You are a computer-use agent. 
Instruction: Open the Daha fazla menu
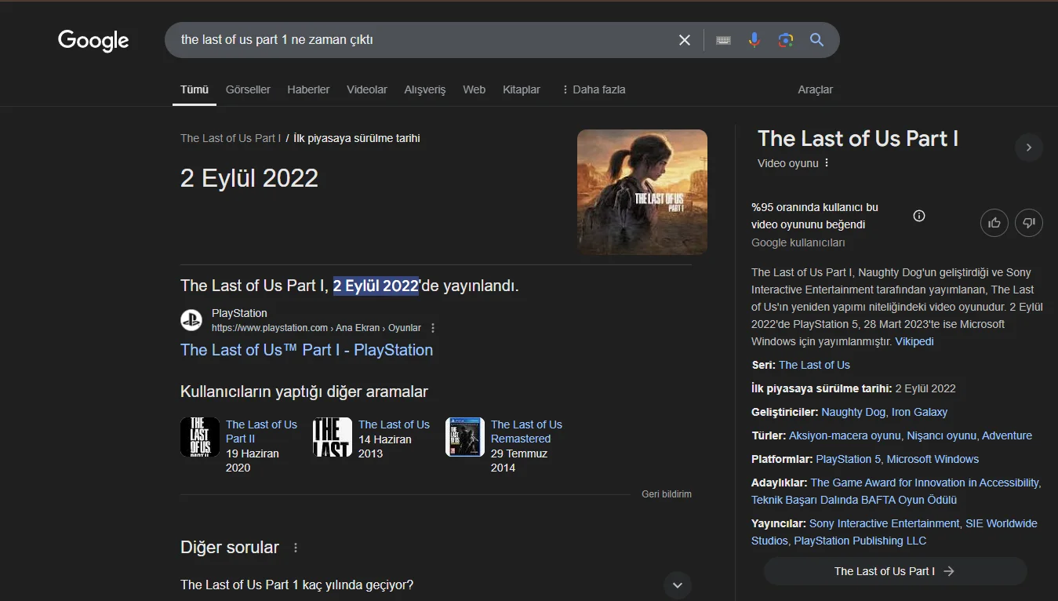[x=594, y=89]
